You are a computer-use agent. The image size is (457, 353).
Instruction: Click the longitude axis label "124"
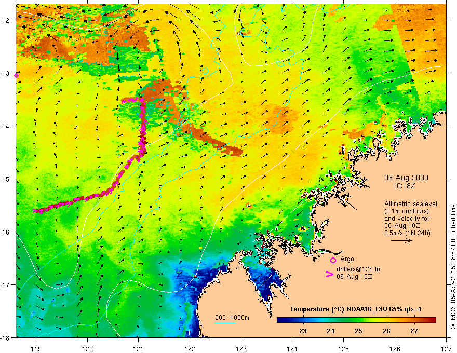[292, 349]
